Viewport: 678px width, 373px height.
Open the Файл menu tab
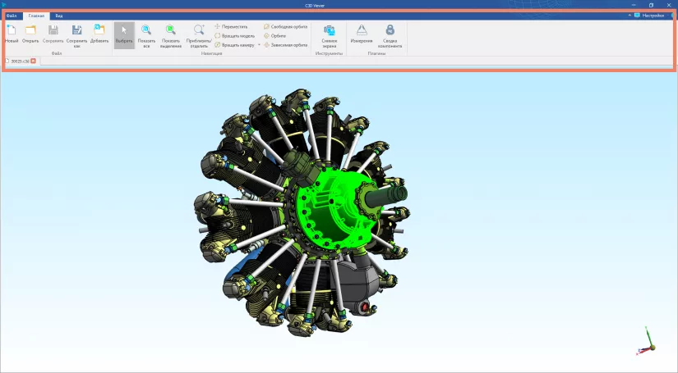coord(12,16)
